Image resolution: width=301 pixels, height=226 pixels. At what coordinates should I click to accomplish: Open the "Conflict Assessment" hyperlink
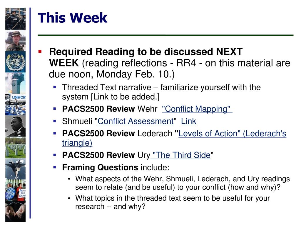click(x=136, y=121)
